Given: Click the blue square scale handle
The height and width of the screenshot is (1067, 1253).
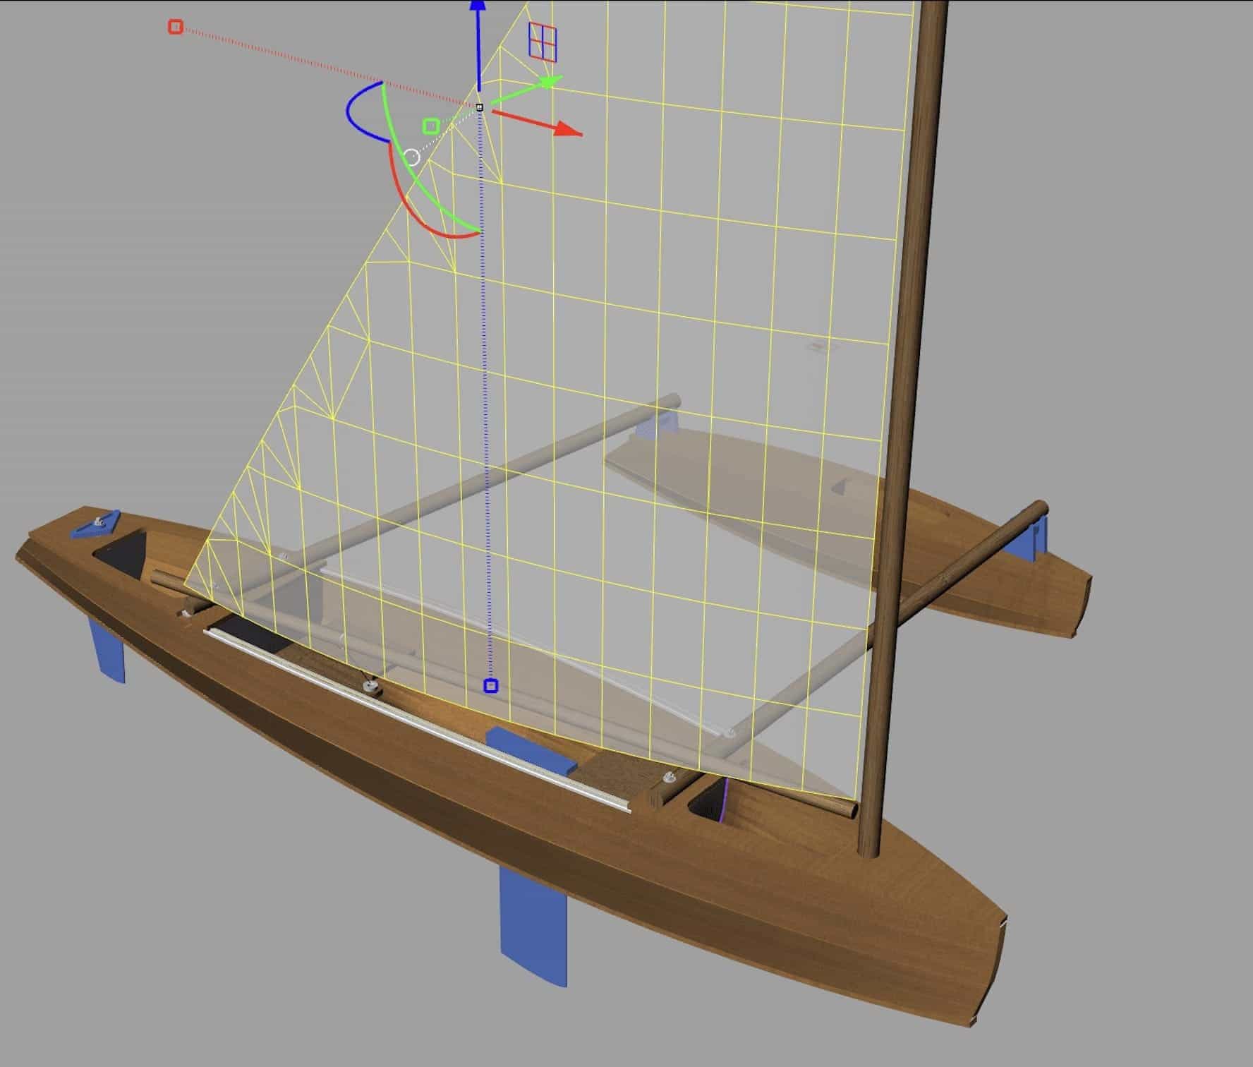Looking at the screenshot, I should click(491, 685).
